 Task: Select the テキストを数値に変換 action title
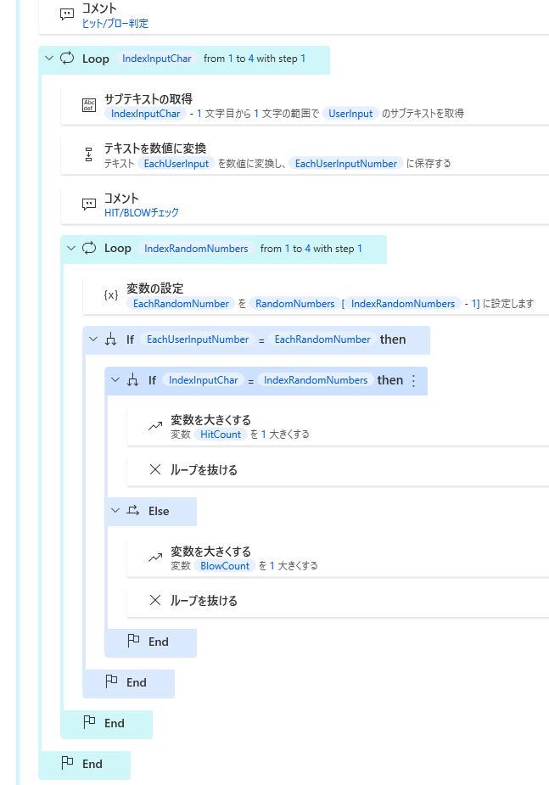[155, 149]
